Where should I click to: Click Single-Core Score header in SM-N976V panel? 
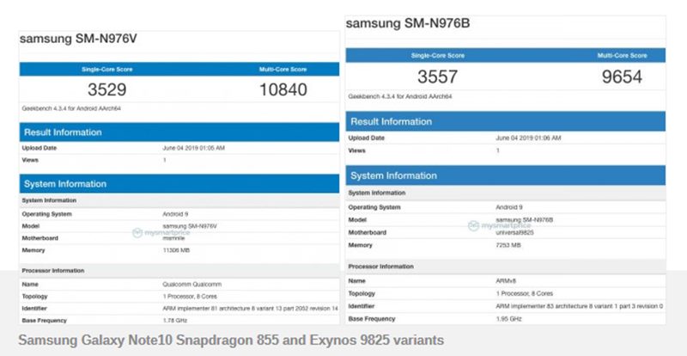(x=106, y=70)
